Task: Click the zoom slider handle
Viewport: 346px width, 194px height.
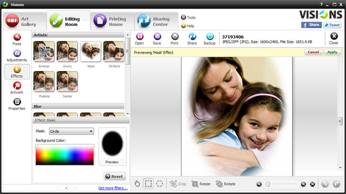Action: pyautogui.click(x=268, y=184)
